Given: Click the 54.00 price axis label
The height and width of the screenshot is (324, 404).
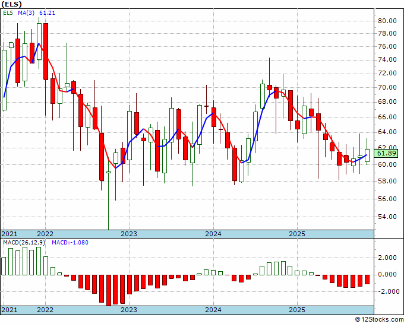Looking at the screenshot, I should [x=387, y=217].
